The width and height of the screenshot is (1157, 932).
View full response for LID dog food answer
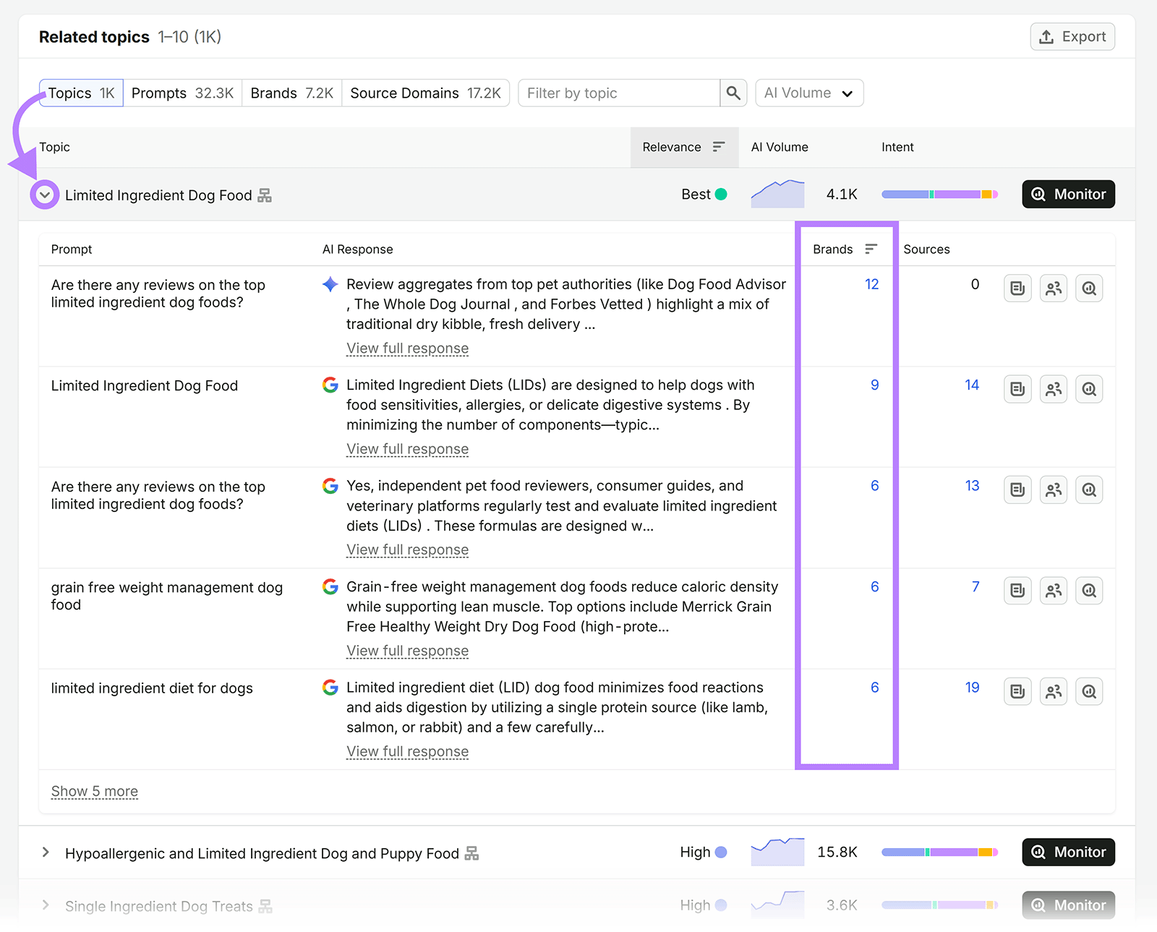407,751
